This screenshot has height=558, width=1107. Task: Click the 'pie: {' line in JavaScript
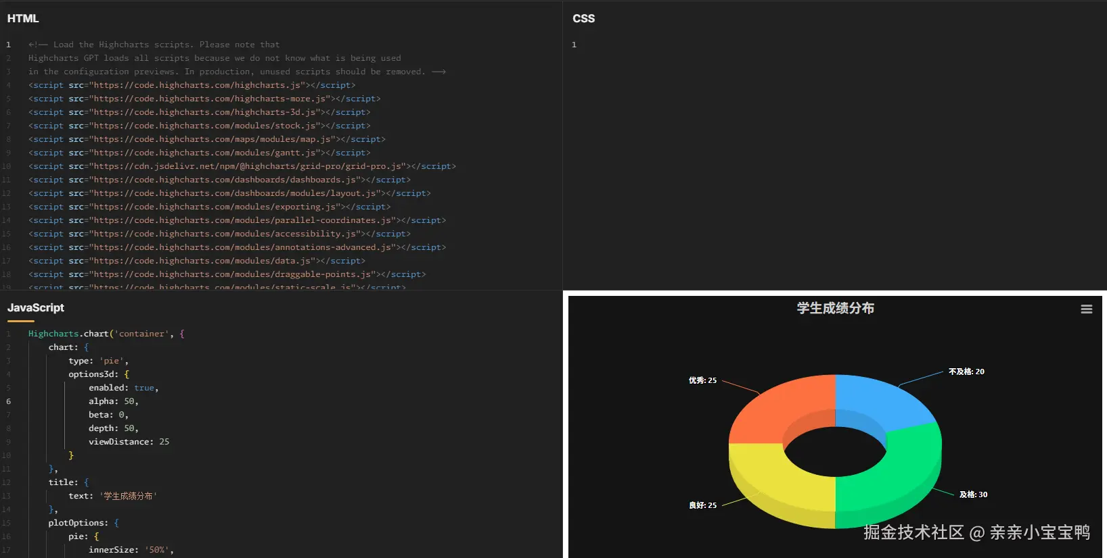84,536
